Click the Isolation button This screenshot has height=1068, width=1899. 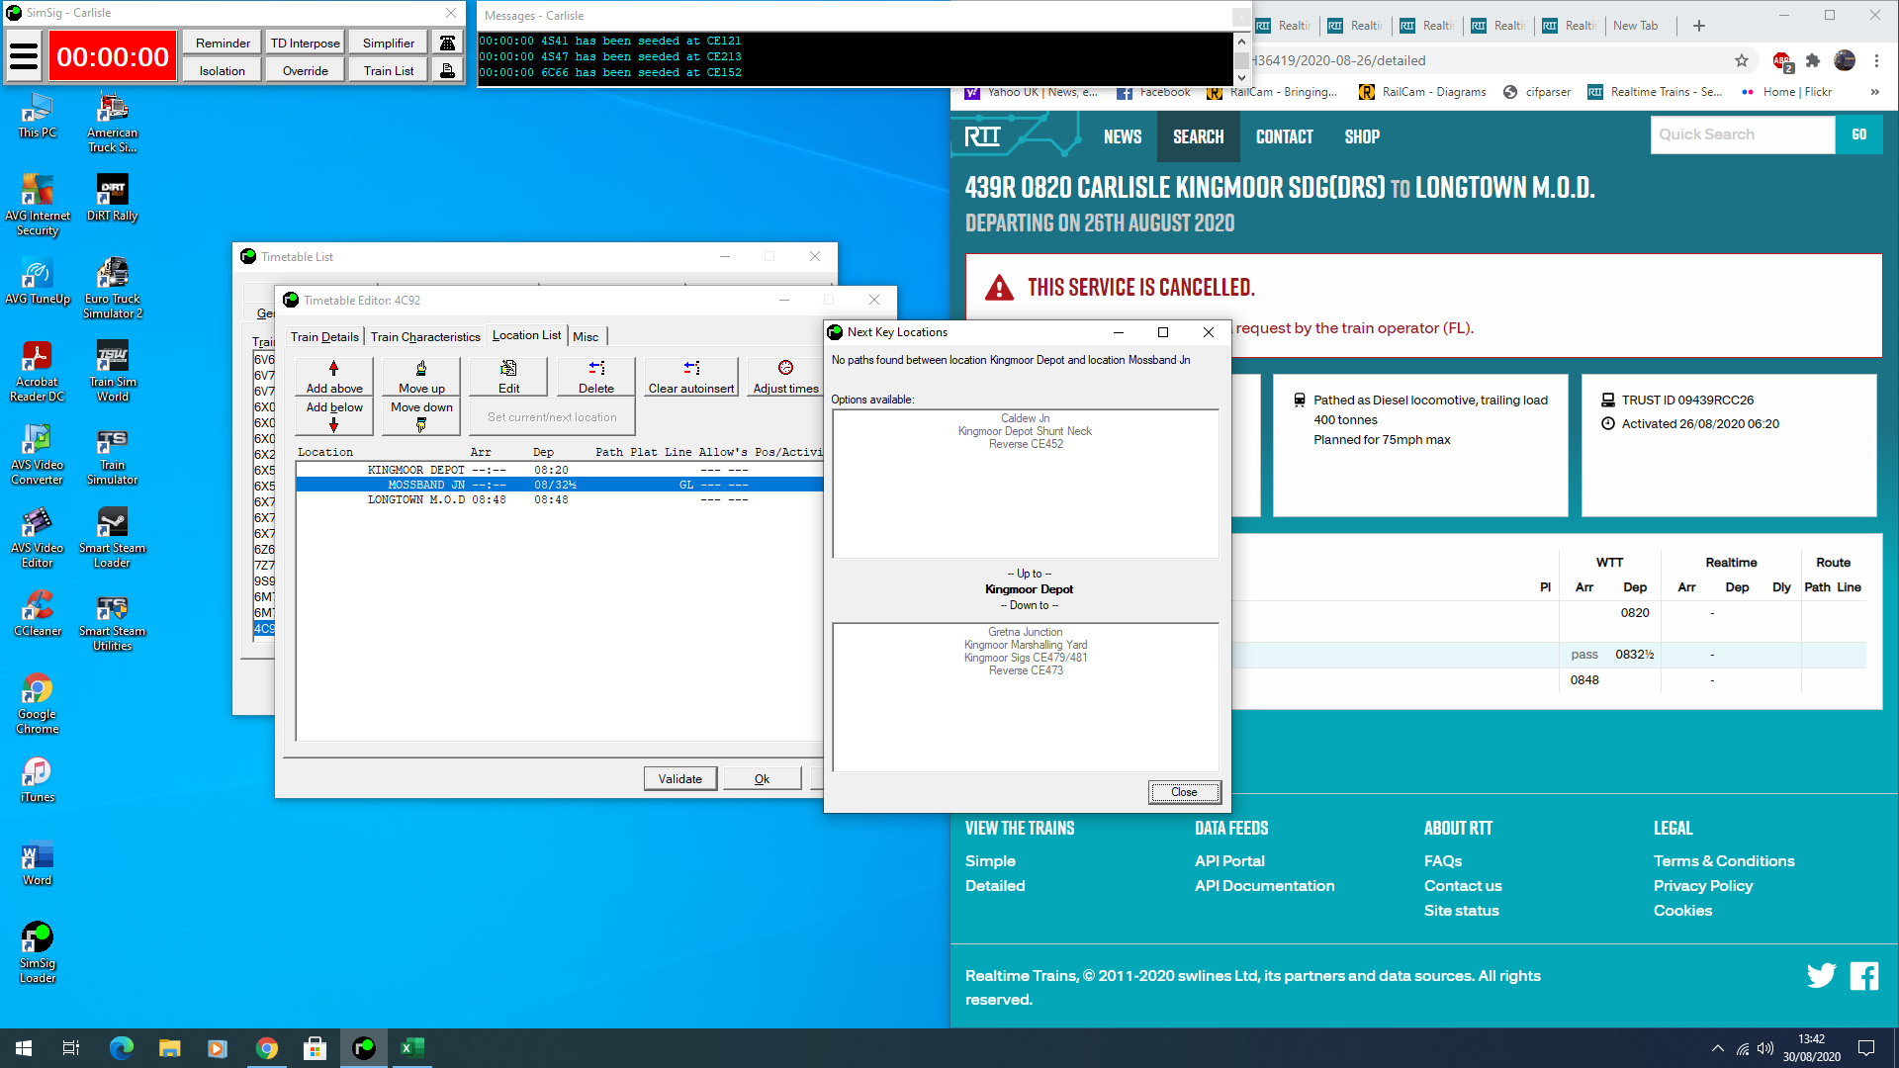point(223,70)
